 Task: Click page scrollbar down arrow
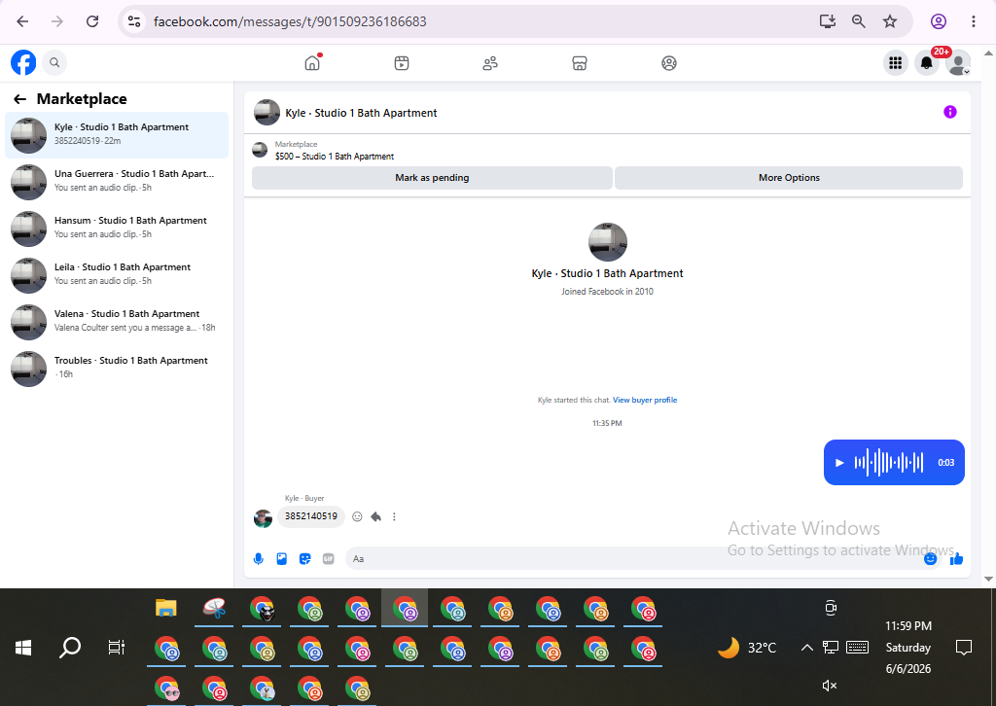[x=988, y=579]
